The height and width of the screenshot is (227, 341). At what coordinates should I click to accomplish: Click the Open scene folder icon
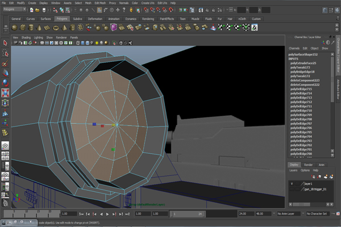pos(38,10)
